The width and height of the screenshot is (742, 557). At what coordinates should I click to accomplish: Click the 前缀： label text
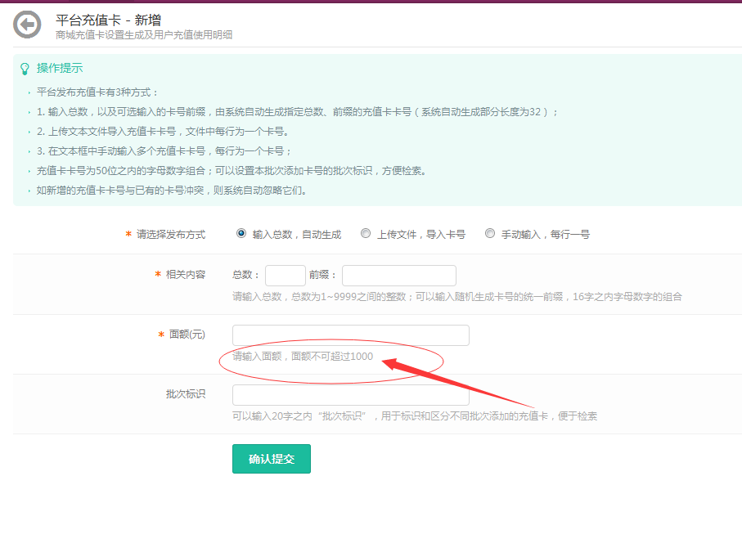[x=322, y=275]
